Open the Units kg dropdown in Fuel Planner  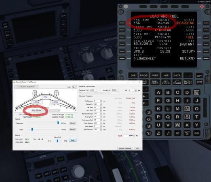point(74,87)
